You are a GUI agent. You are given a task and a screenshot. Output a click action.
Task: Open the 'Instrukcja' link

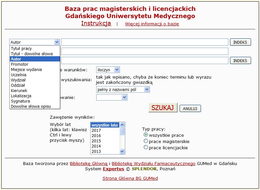click(96, 23)
